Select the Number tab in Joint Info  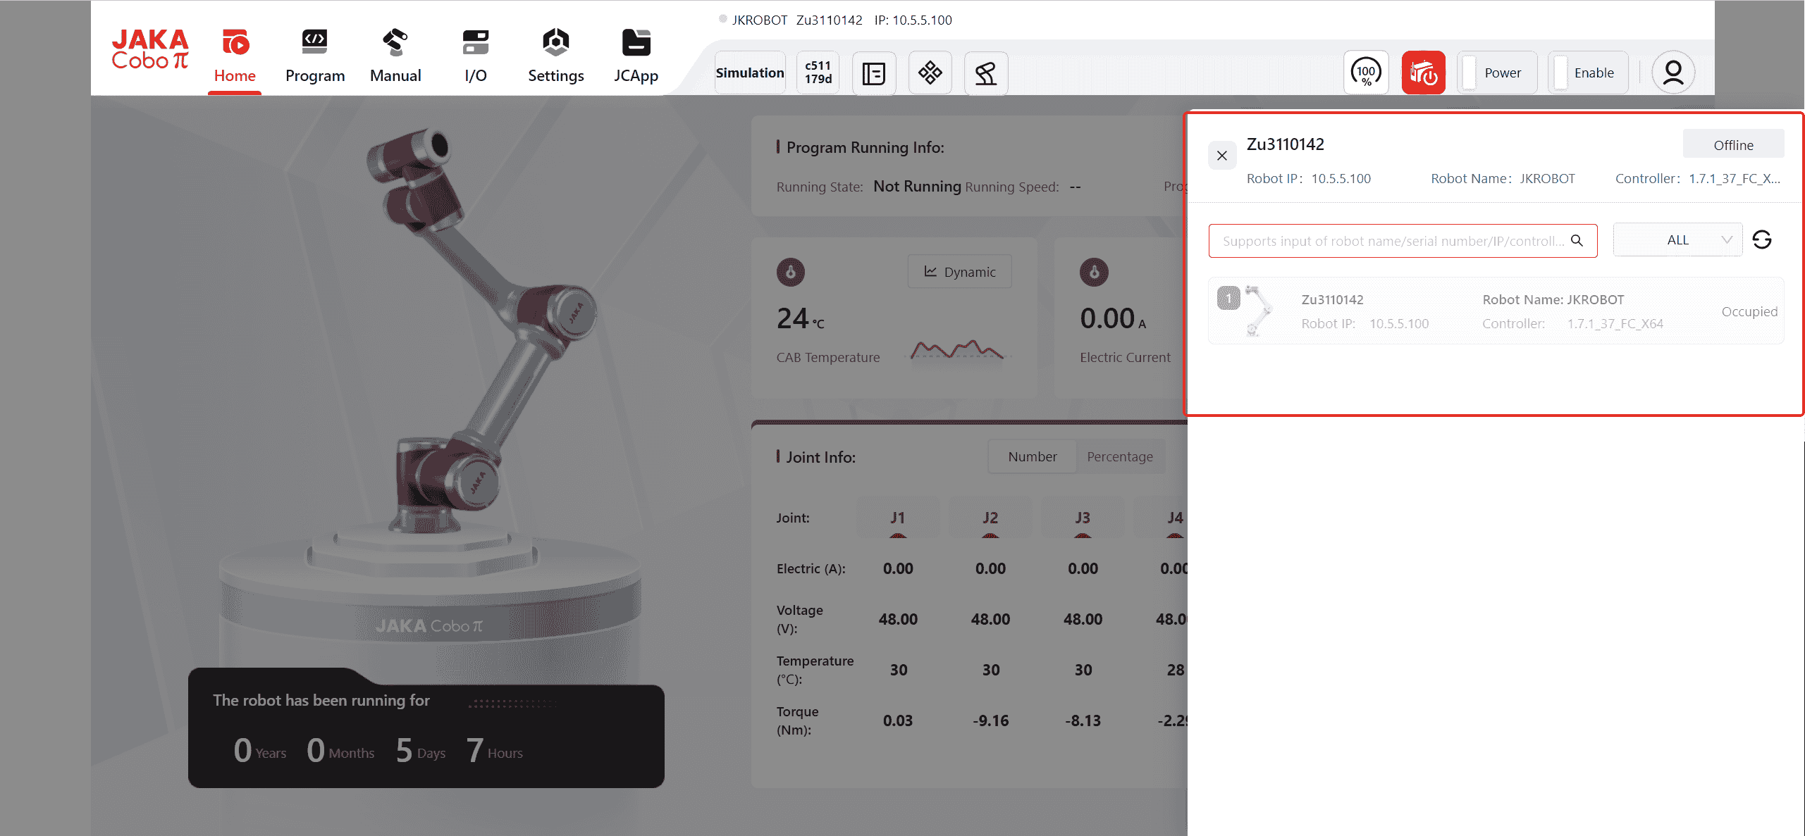(x=1032, y=456)
